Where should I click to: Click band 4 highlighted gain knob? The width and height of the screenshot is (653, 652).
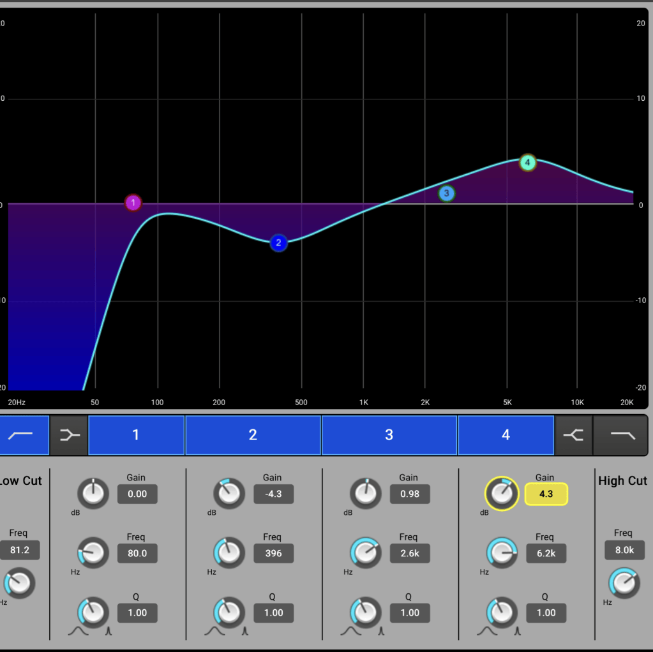click(x=502, y=493)
